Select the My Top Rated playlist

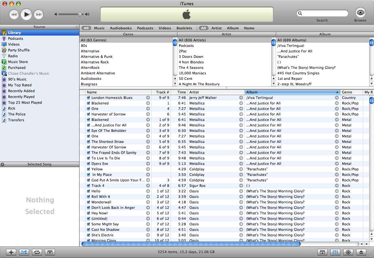coord(39,85)
